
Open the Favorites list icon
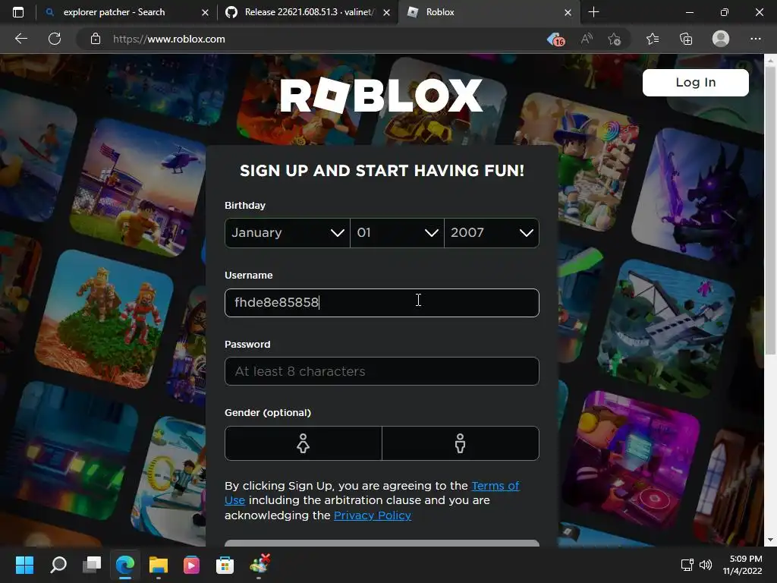point(653,39)
